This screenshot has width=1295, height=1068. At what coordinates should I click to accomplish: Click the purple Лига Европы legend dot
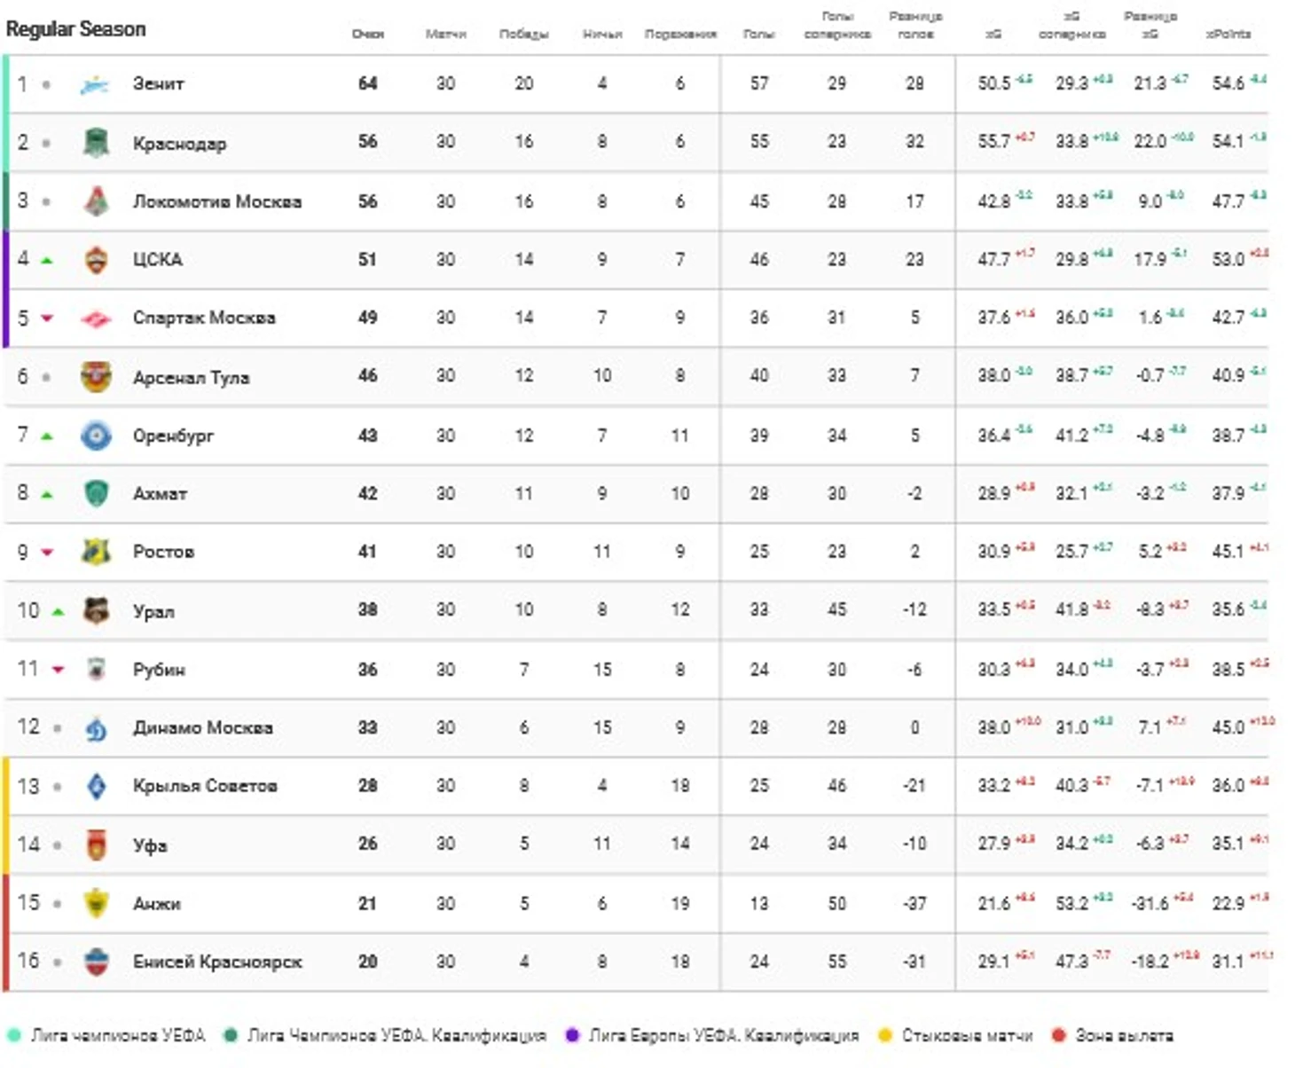tap(572, 1035)
